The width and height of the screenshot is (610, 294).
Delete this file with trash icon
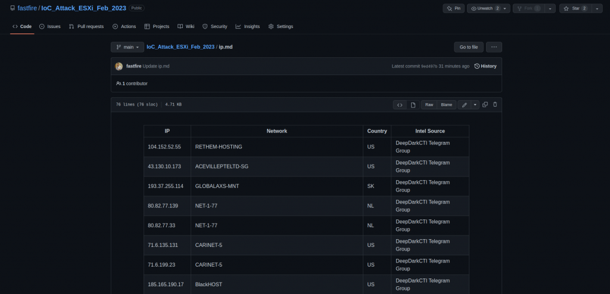click(495, 105)
